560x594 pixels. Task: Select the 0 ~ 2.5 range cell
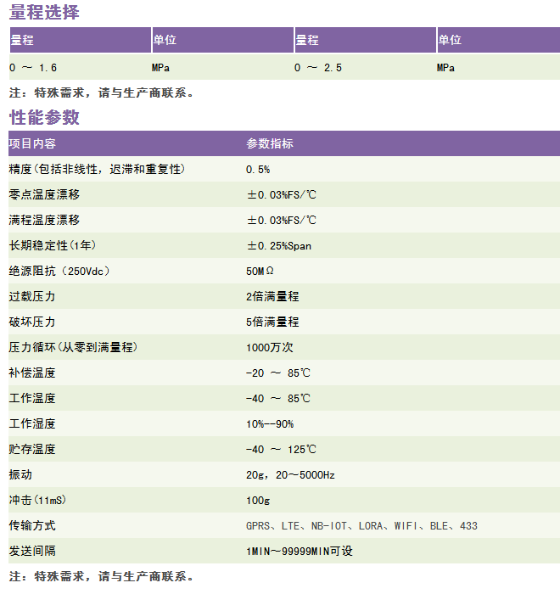click(318, 68)
